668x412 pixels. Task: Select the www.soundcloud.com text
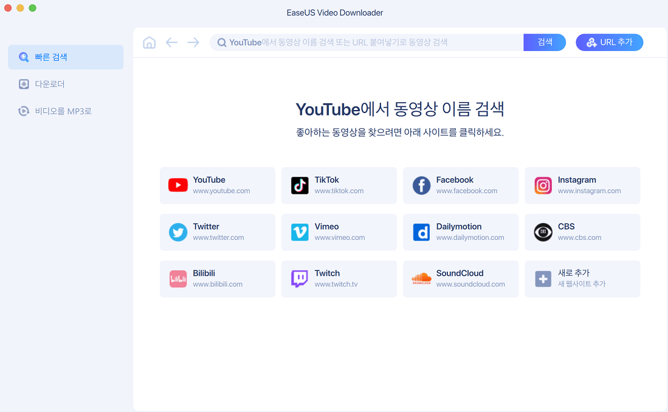point(470,284)
